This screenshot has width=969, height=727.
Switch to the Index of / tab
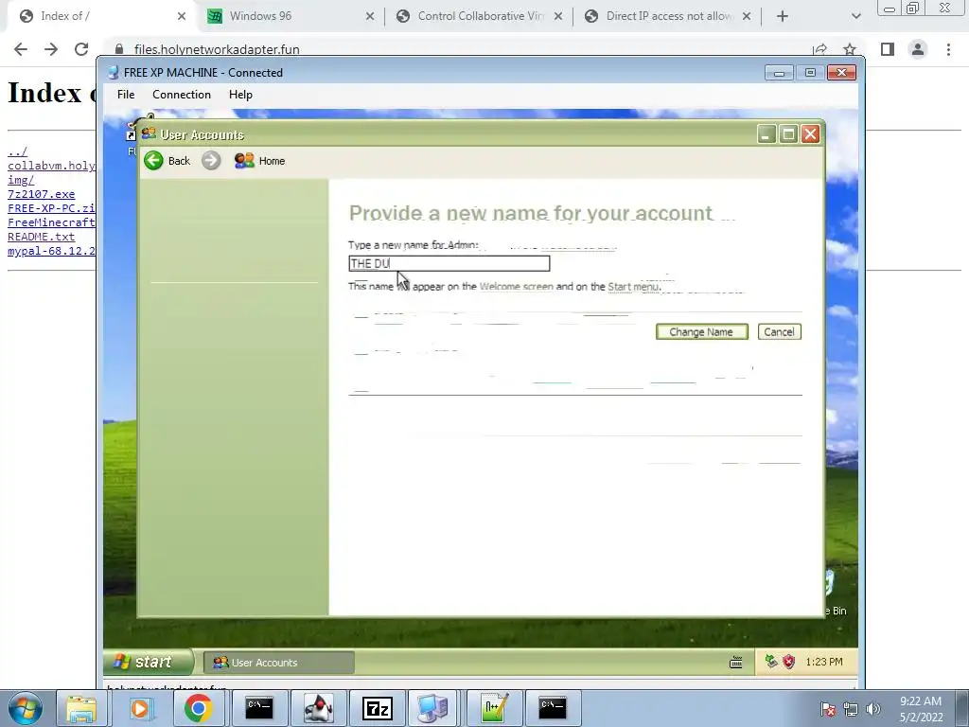coord(102,16)
